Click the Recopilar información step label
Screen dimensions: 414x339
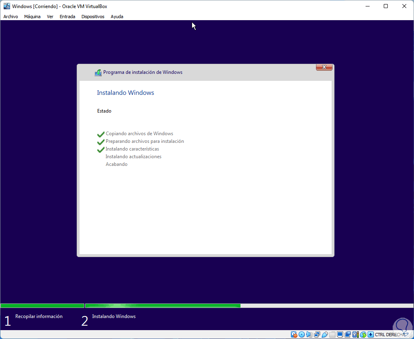pos(39,316)
